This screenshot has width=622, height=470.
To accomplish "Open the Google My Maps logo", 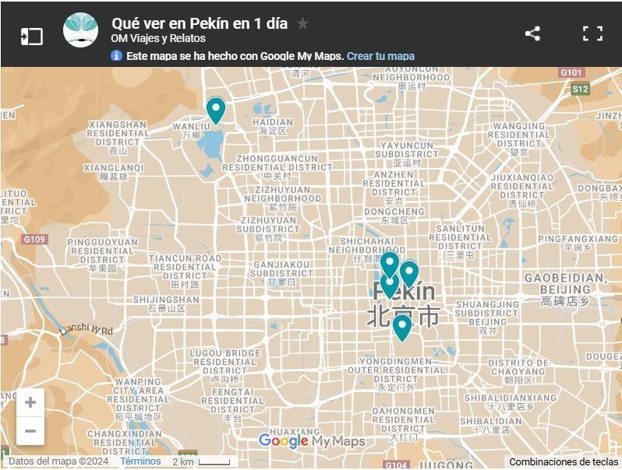I will pyautogui.click(x=312, y=440).
